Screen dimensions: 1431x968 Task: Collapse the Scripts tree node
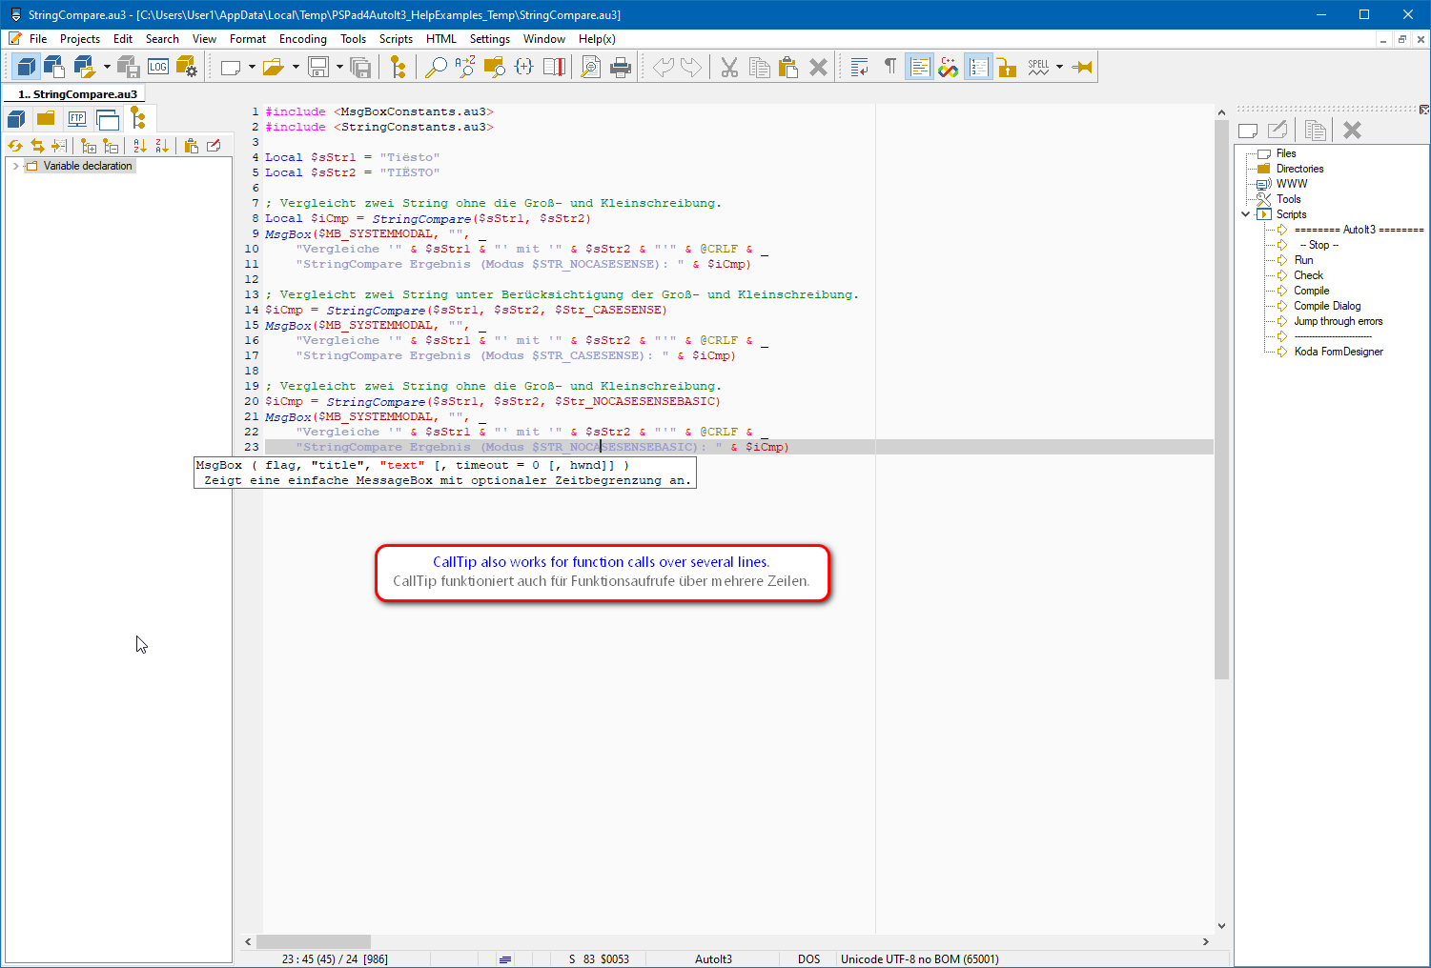pos(1245,214)
